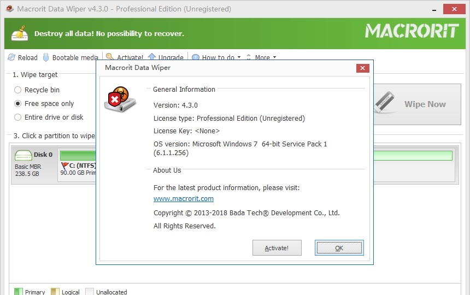Click the eraser icon on Wipe Now
The image size is (470, 295).
[x=384, y=102]
